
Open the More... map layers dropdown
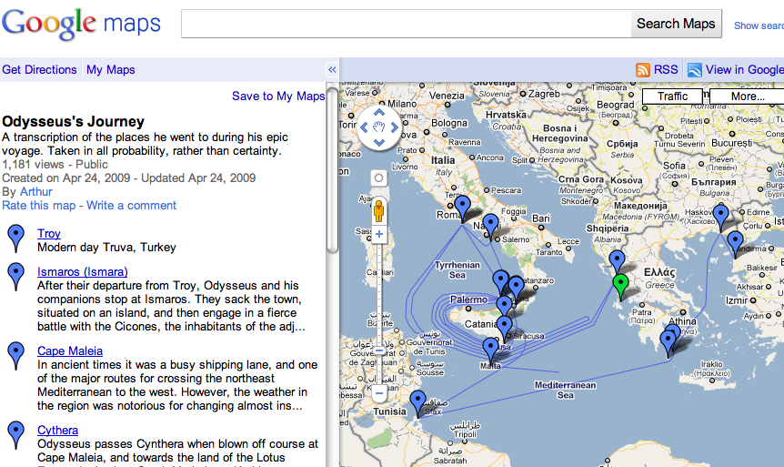click(746, 96)
